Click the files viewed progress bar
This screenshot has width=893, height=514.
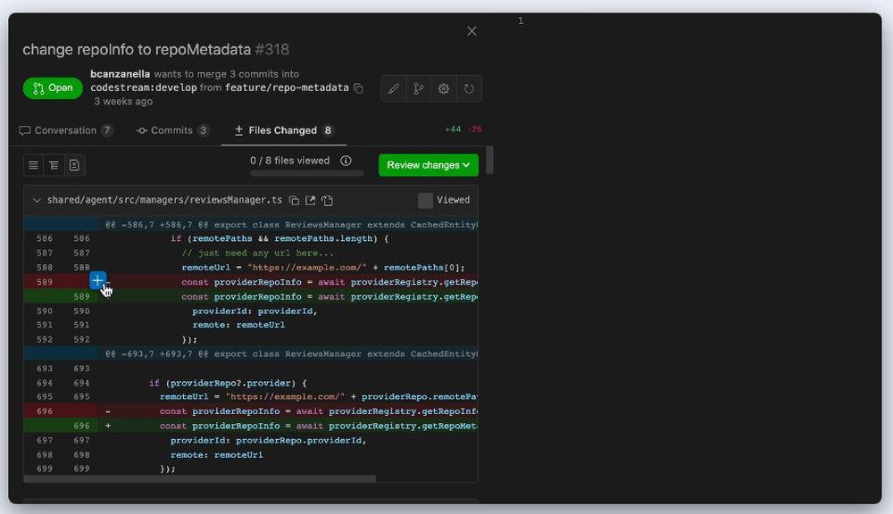coord(307,173)
